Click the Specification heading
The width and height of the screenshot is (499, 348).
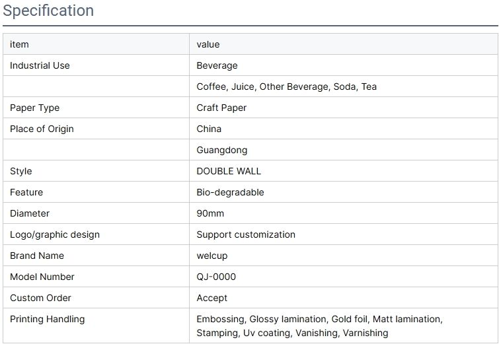click(x=48, y=11)
